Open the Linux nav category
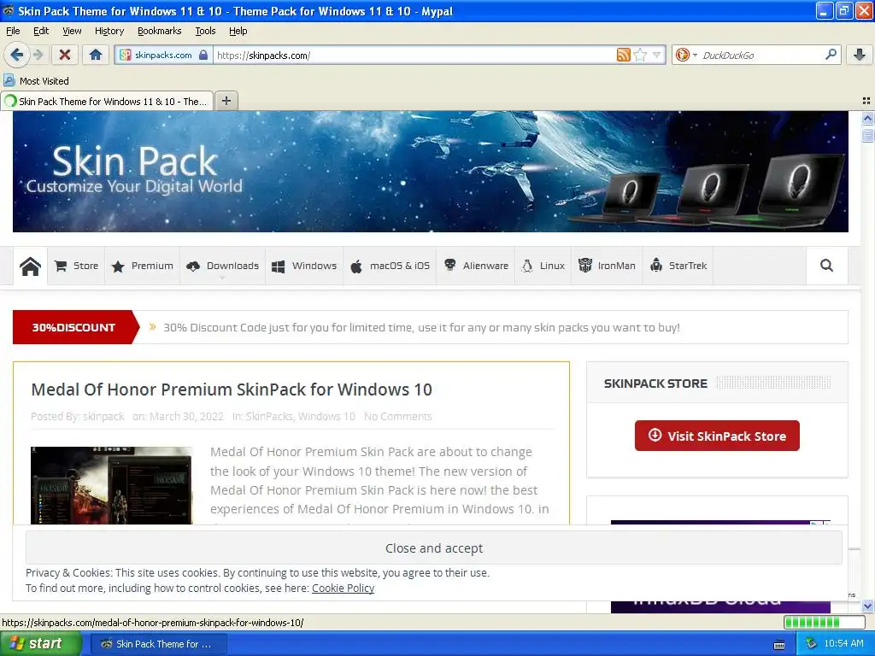This screenshot has width=875, height=656. [x=543, y=266]
